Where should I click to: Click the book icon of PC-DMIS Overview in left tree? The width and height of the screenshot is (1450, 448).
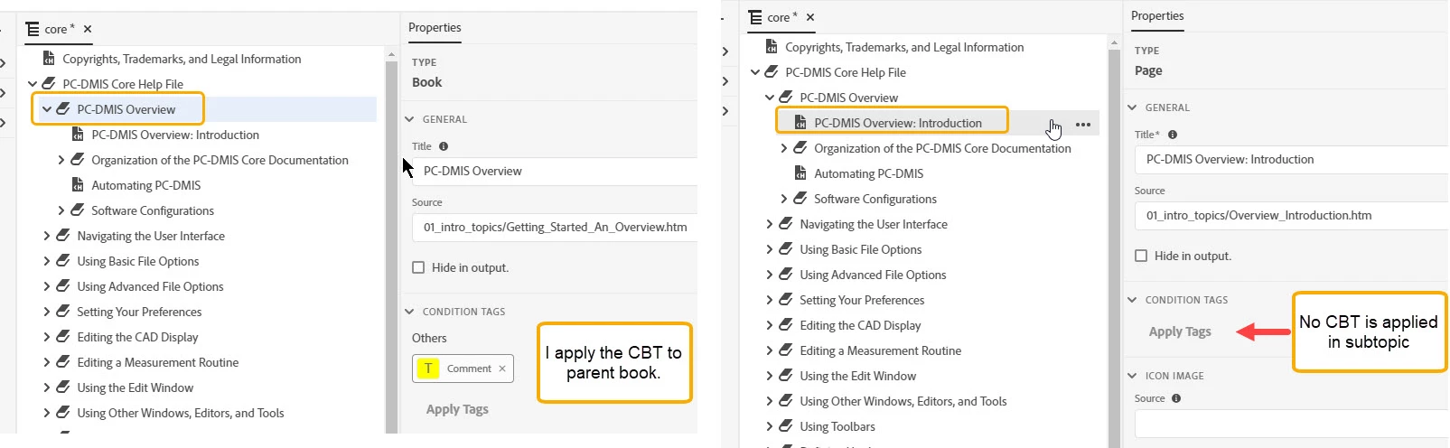pos(63,109)
